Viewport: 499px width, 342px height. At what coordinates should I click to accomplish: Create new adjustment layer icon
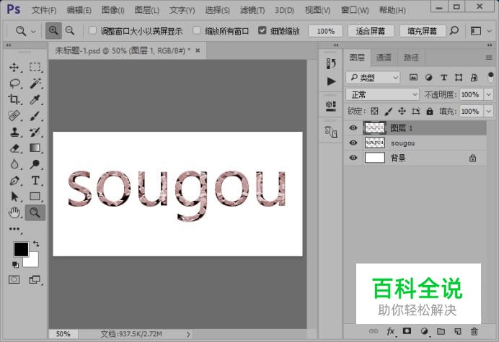(x=424, y=331)
